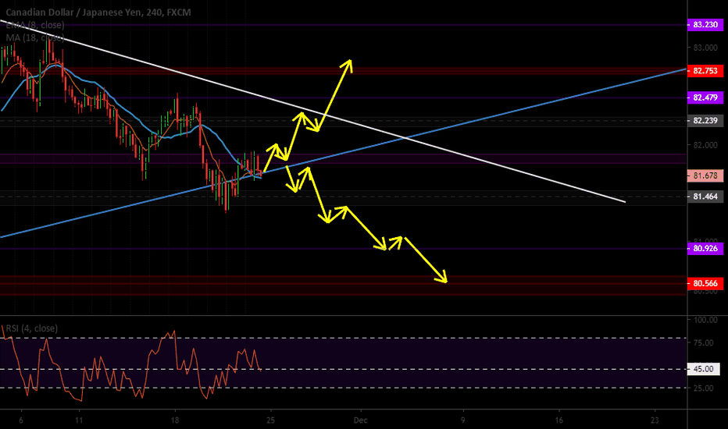This screenshot has width=728, height=429.
Task: Click date 25 on time axis
Action: click(270, 420)
